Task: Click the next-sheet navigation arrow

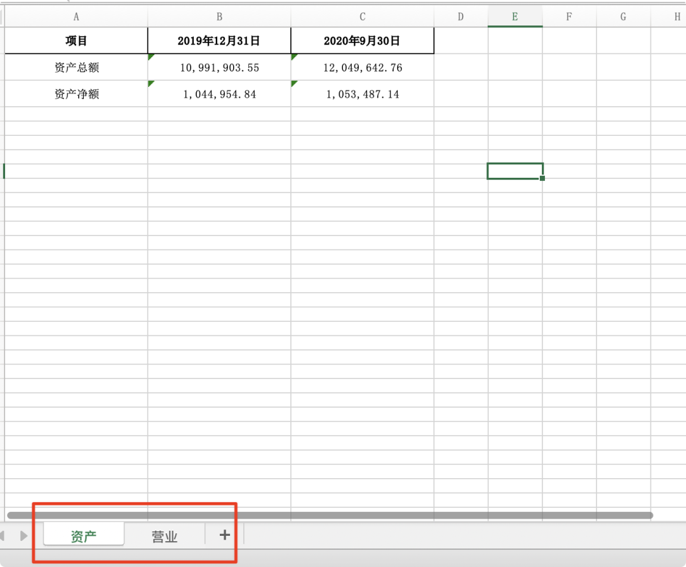Action: click(24, 536)
